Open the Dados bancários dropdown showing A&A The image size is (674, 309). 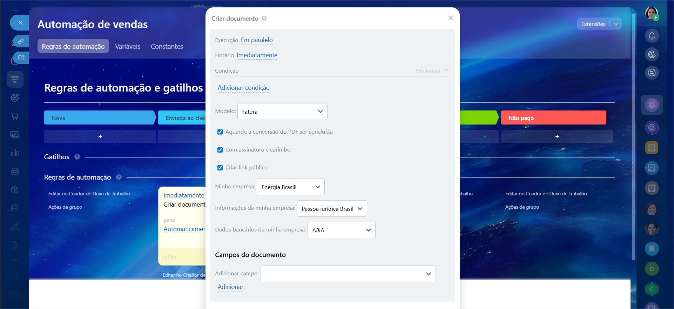[x=341, y=230]
